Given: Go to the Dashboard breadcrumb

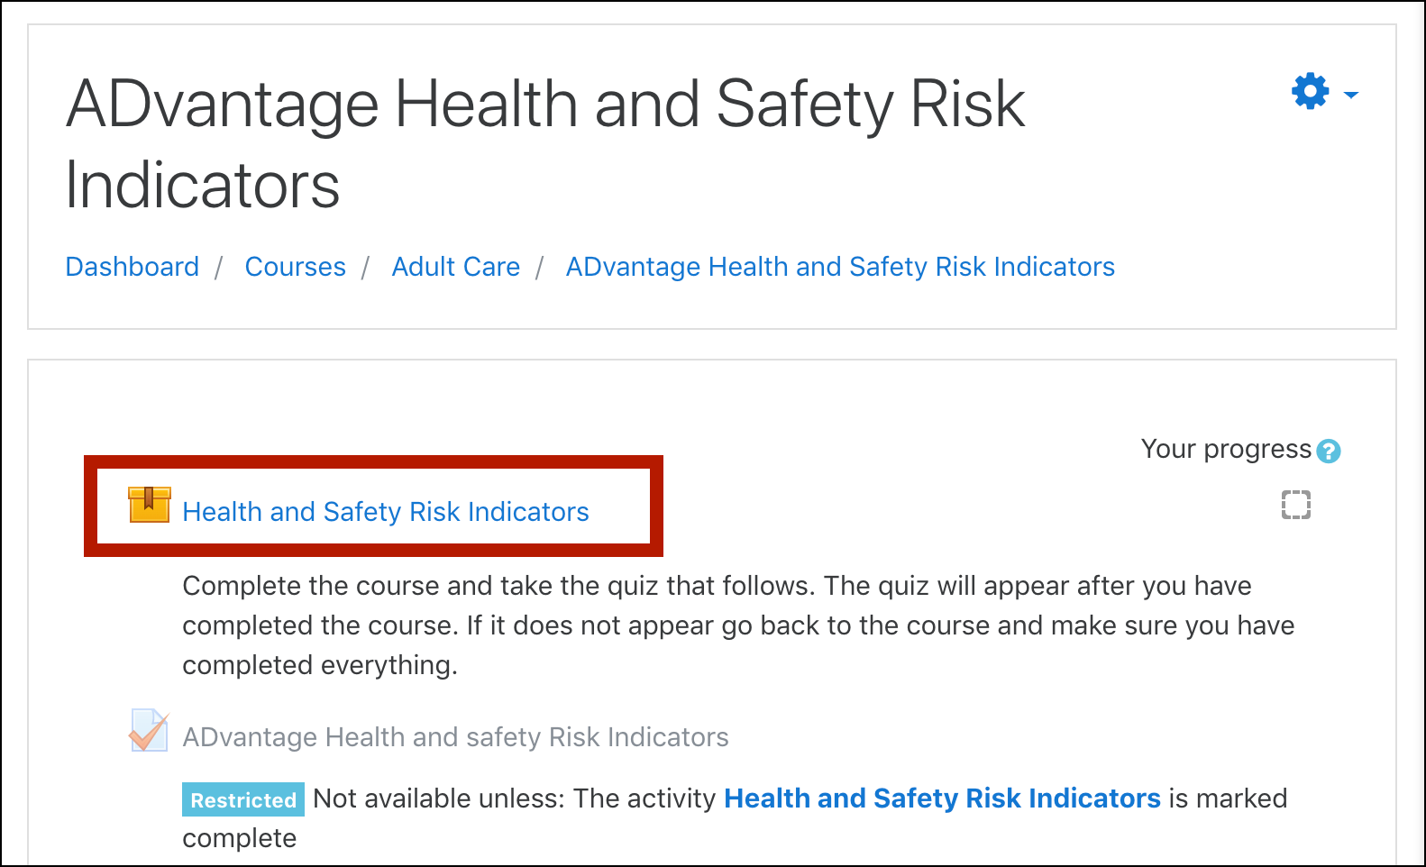Looking at the screenshot, I should [133, 267].
